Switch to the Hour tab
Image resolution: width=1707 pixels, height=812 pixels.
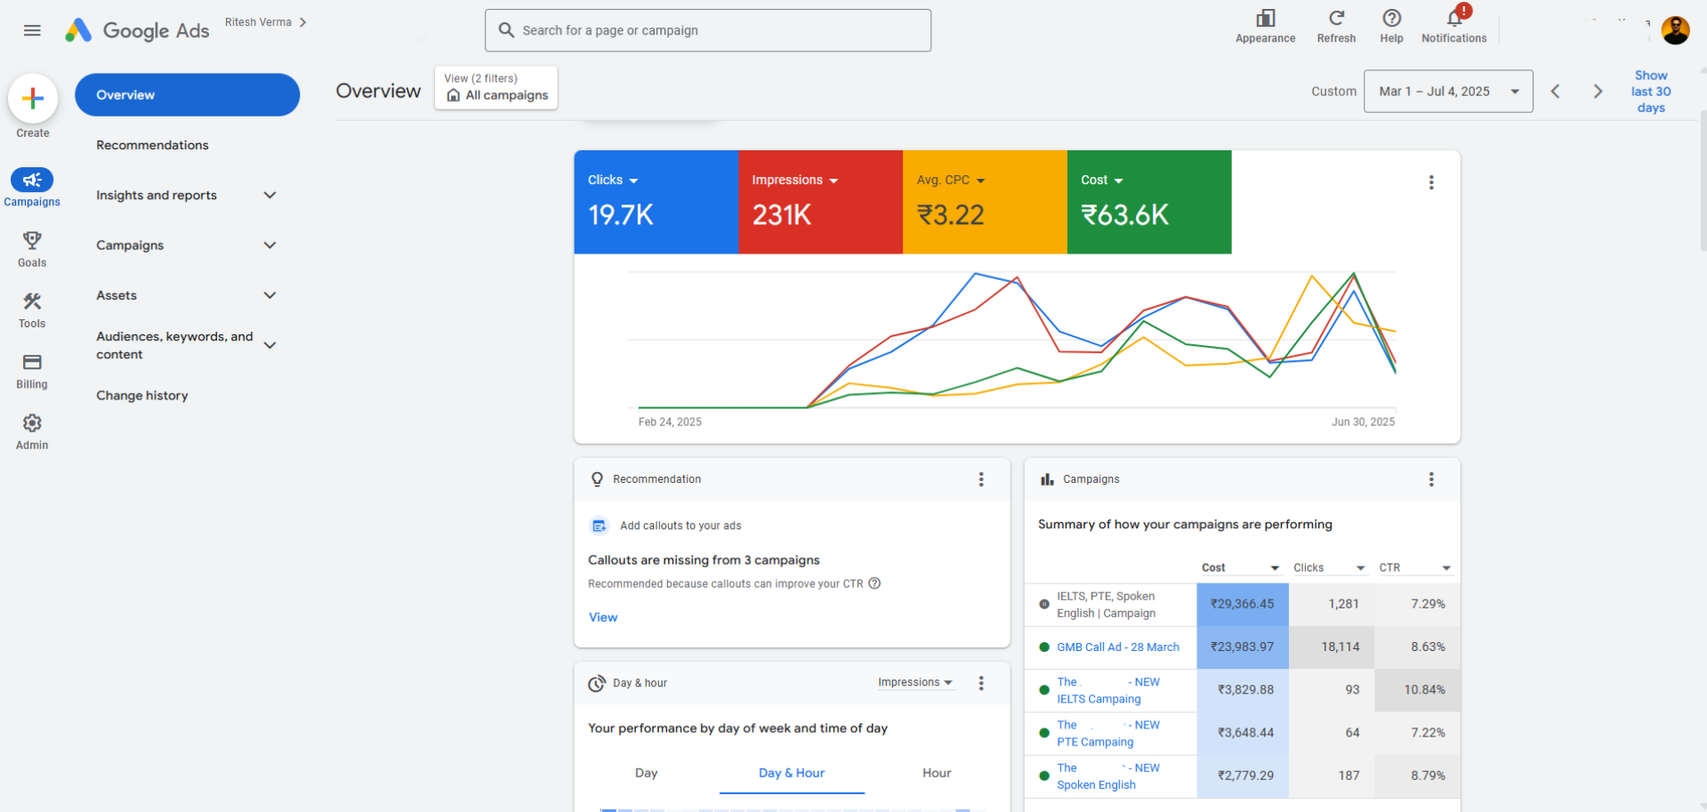[936, 773]
